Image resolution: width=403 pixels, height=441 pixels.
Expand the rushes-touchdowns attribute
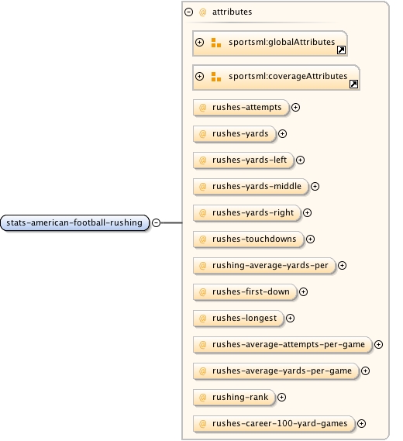pos(310,239)
